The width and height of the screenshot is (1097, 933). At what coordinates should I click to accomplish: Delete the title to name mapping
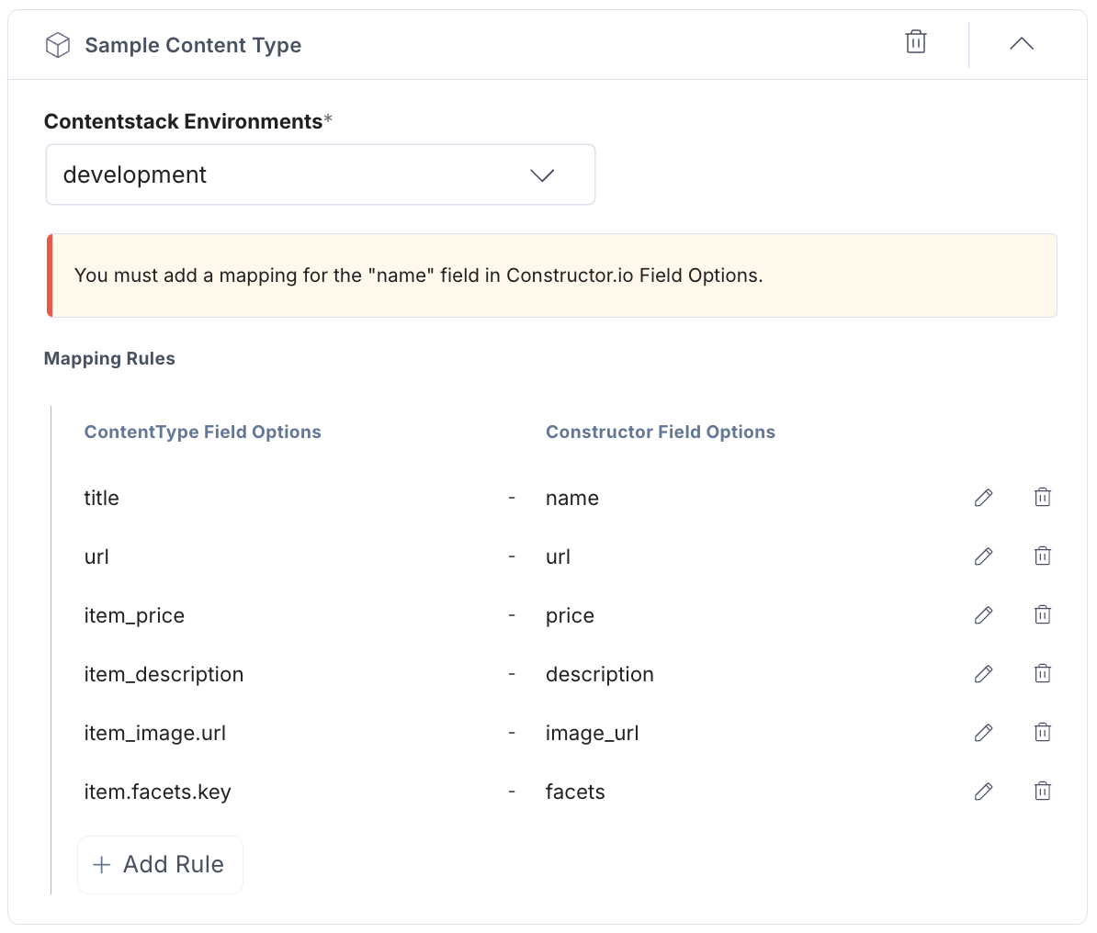tap(1043, 498)
